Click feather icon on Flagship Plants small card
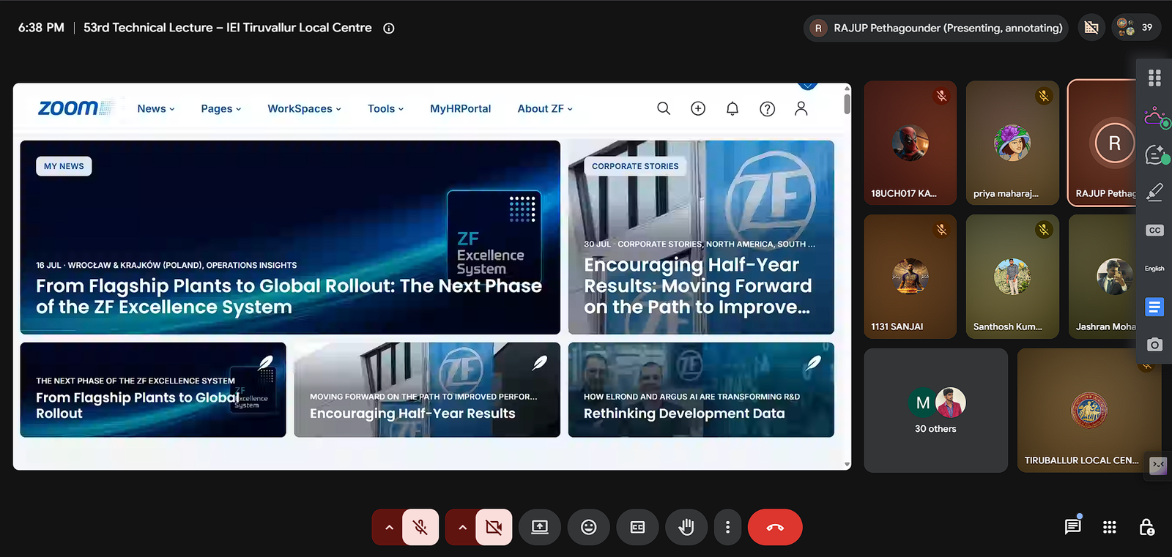 point(266,362)
